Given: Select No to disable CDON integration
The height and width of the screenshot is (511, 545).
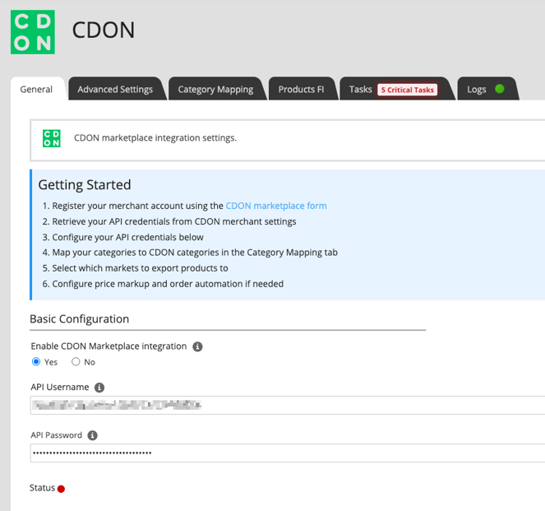Looking at the screenshot, I should click(76, 362).
